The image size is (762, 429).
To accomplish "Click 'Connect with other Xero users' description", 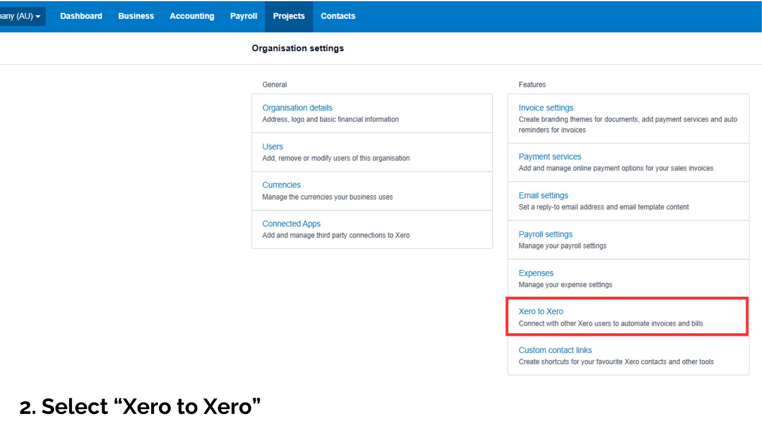I will pyautogui.click(x=610, y=323).
